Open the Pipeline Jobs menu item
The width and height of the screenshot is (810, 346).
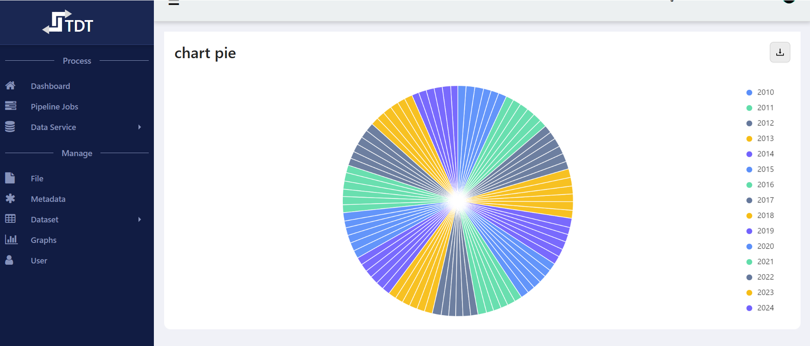click(54, 106)
